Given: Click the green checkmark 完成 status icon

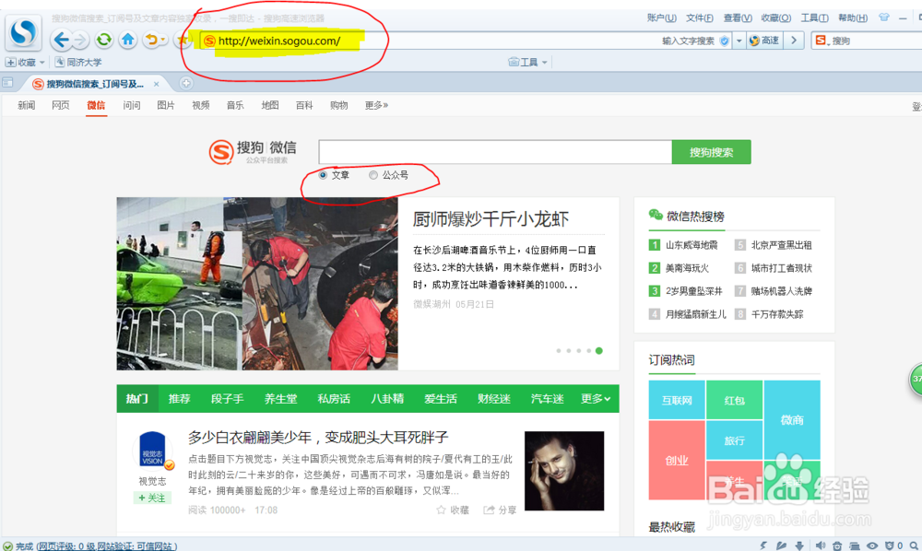Looking at the screenshot, I should pyautogui.click(x=7, y=546).
